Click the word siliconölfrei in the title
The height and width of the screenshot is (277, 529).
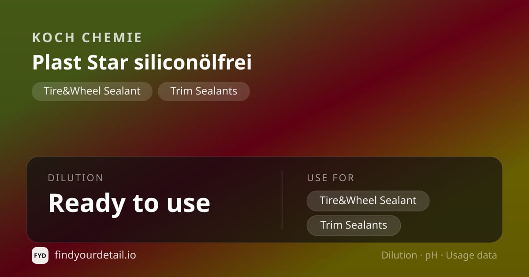pos(193,62)
